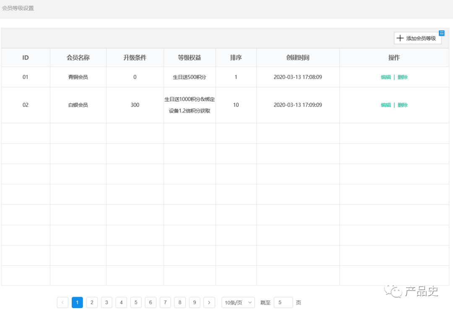Click the 会员等级设置 page title
The width and height of the screenshot is (453, 311).
(x=18, y=8)
